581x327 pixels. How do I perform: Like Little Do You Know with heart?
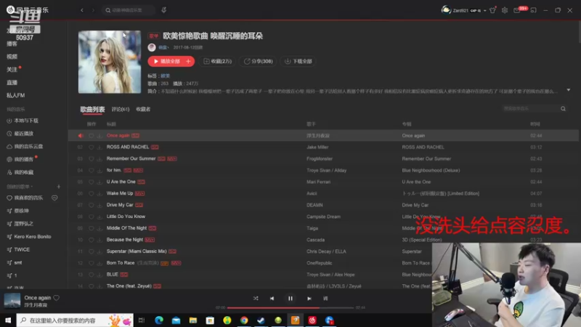(92, 217)
